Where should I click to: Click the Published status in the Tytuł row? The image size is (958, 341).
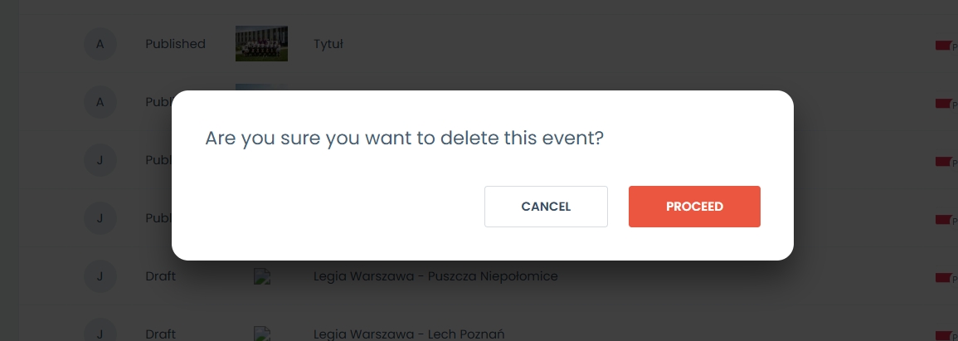(x=175, y=44)
